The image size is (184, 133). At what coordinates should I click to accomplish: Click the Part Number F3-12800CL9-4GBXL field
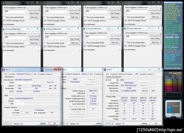coord(129,91)
